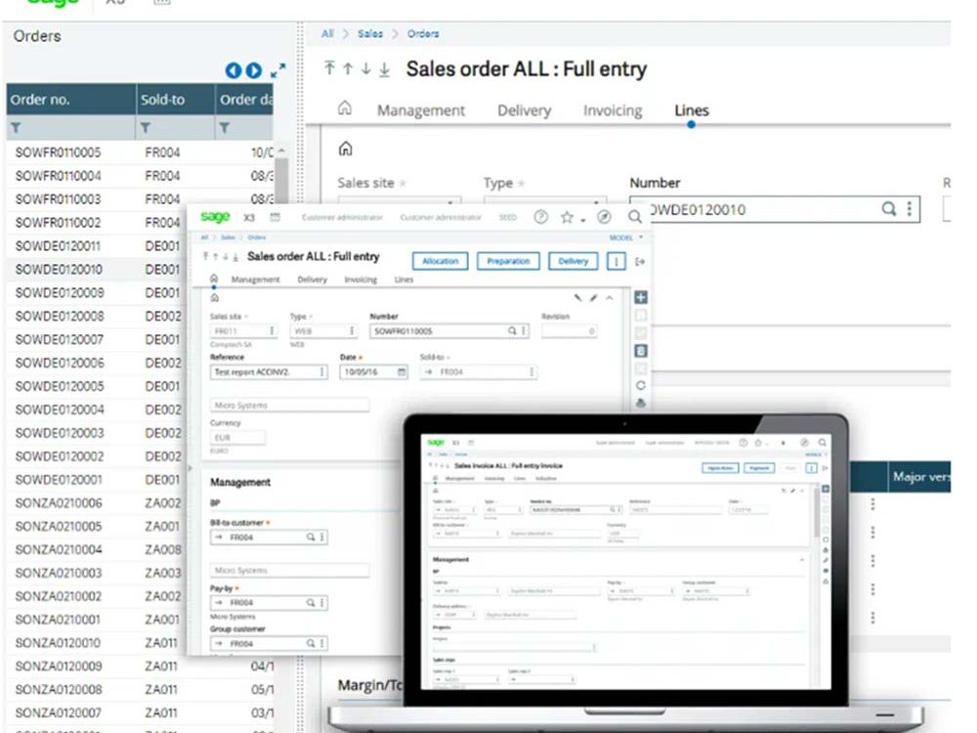Click refresh icon in floating window sidebar
Image resolution: width=977 pixels, height=733 pixels.
click(641, 385)
